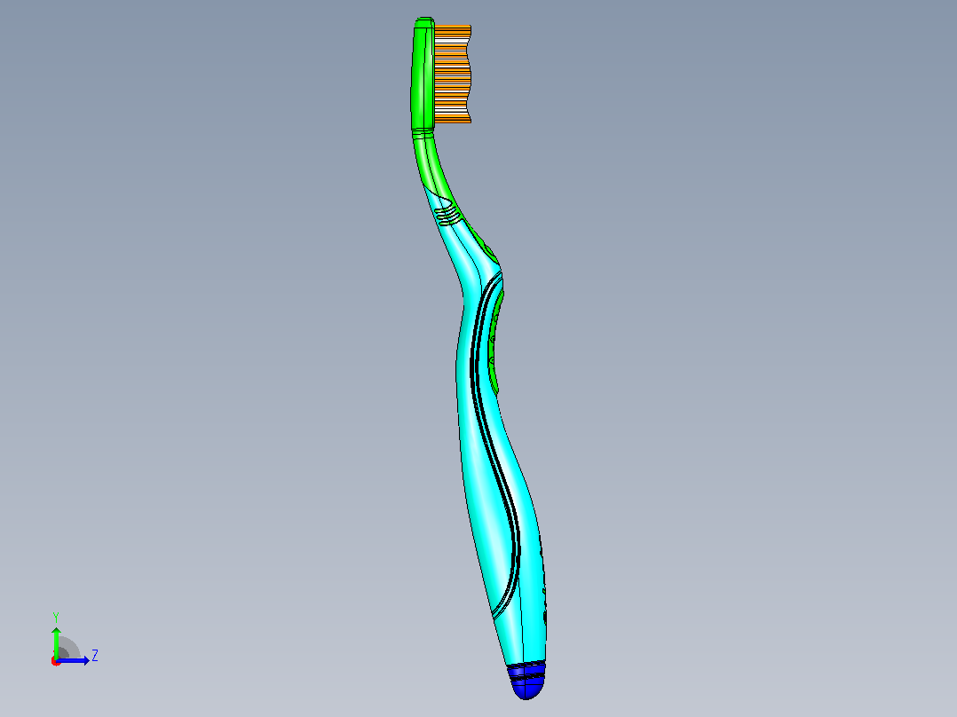Click the ribbed grooves on the toothbrush neck
The height and width of the screenshot is (717, 957).
point(448,216)
